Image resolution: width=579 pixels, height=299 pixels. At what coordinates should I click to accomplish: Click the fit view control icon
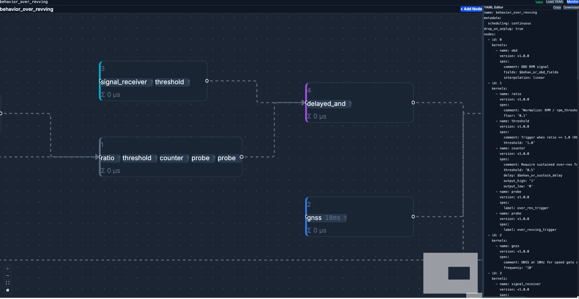click(x=8, y=283)
